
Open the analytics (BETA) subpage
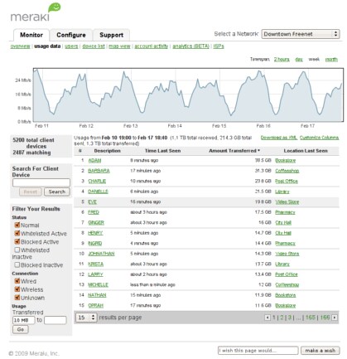pyautogui.click(x=190, y=46)
